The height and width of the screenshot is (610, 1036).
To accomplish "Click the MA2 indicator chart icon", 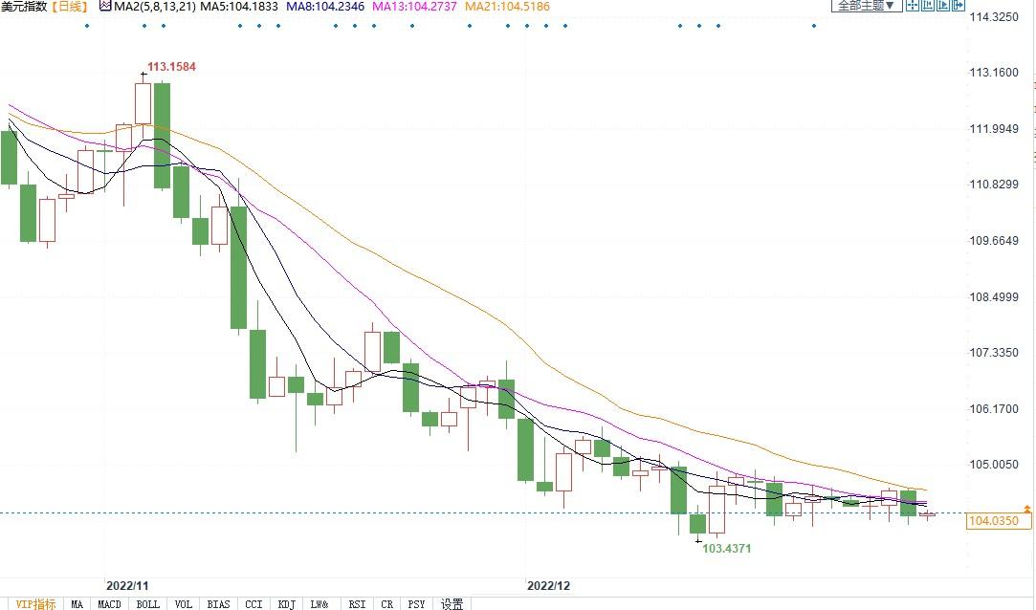I will click(x=105, y=6).
